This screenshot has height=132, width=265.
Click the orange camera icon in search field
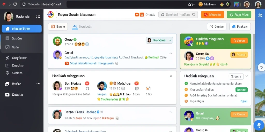(142, 15)
